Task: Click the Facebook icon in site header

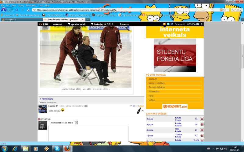Action: pos(172,24)
